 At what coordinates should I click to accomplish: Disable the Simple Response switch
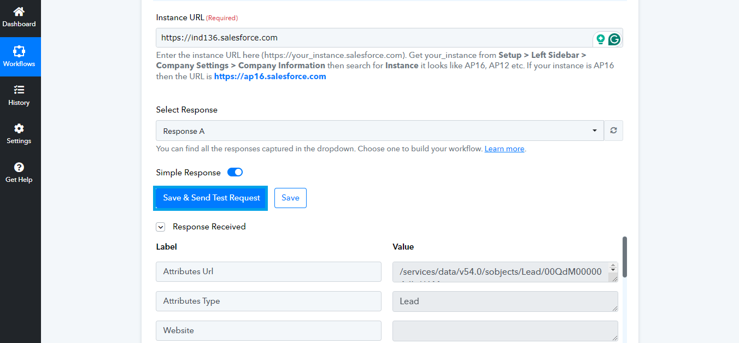pyautogui.click(x=234, y=172)
